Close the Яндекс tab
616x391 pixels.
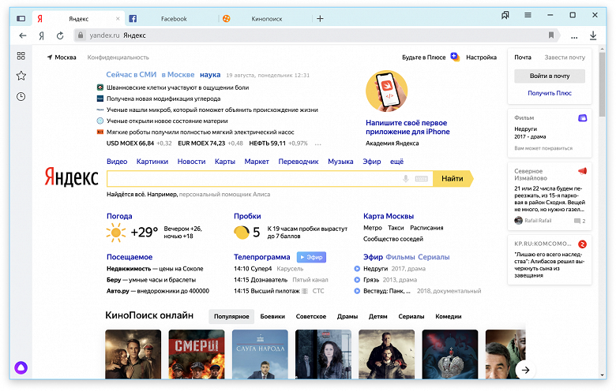coord(118,18)
